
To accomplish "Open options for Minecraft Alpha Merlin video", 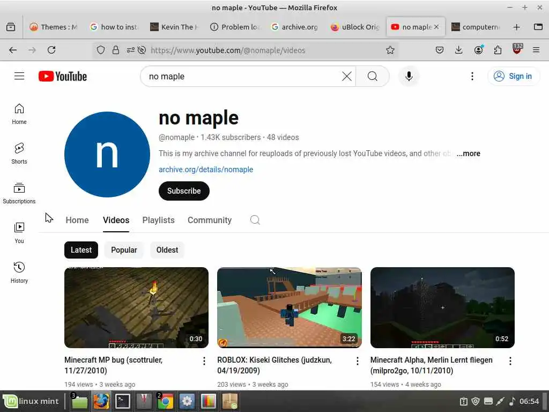I will [x=510, y=361].
